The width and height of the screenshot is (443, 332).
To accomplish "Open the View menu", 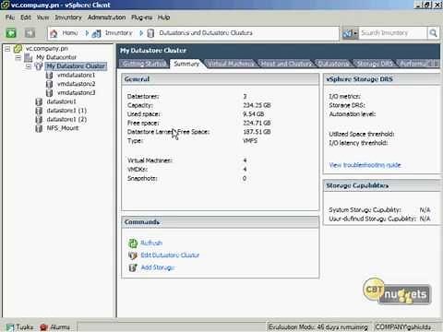I will 42,18.
